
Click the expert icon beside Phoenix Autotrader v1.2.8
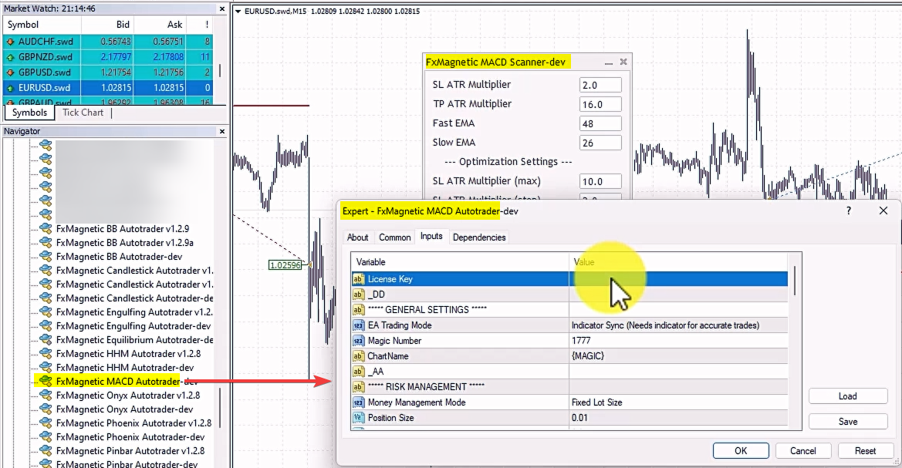pyautogui.click(x=46, y=423)
